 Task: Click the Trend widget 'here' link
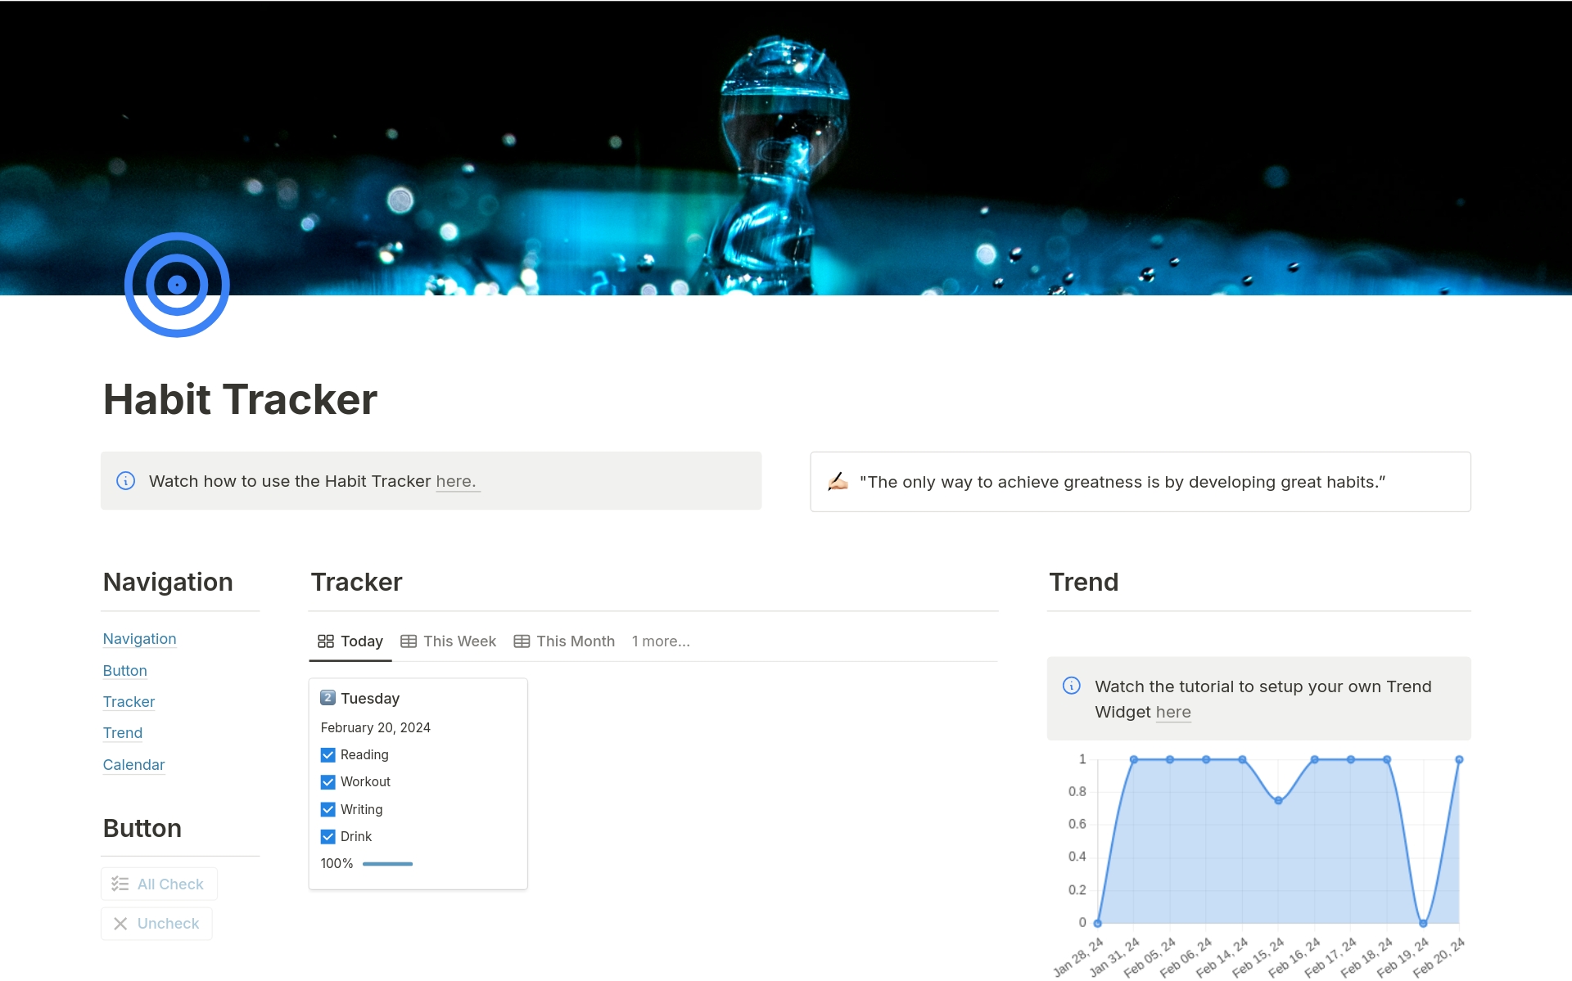pyautogui.click(x=1172, y=711)
